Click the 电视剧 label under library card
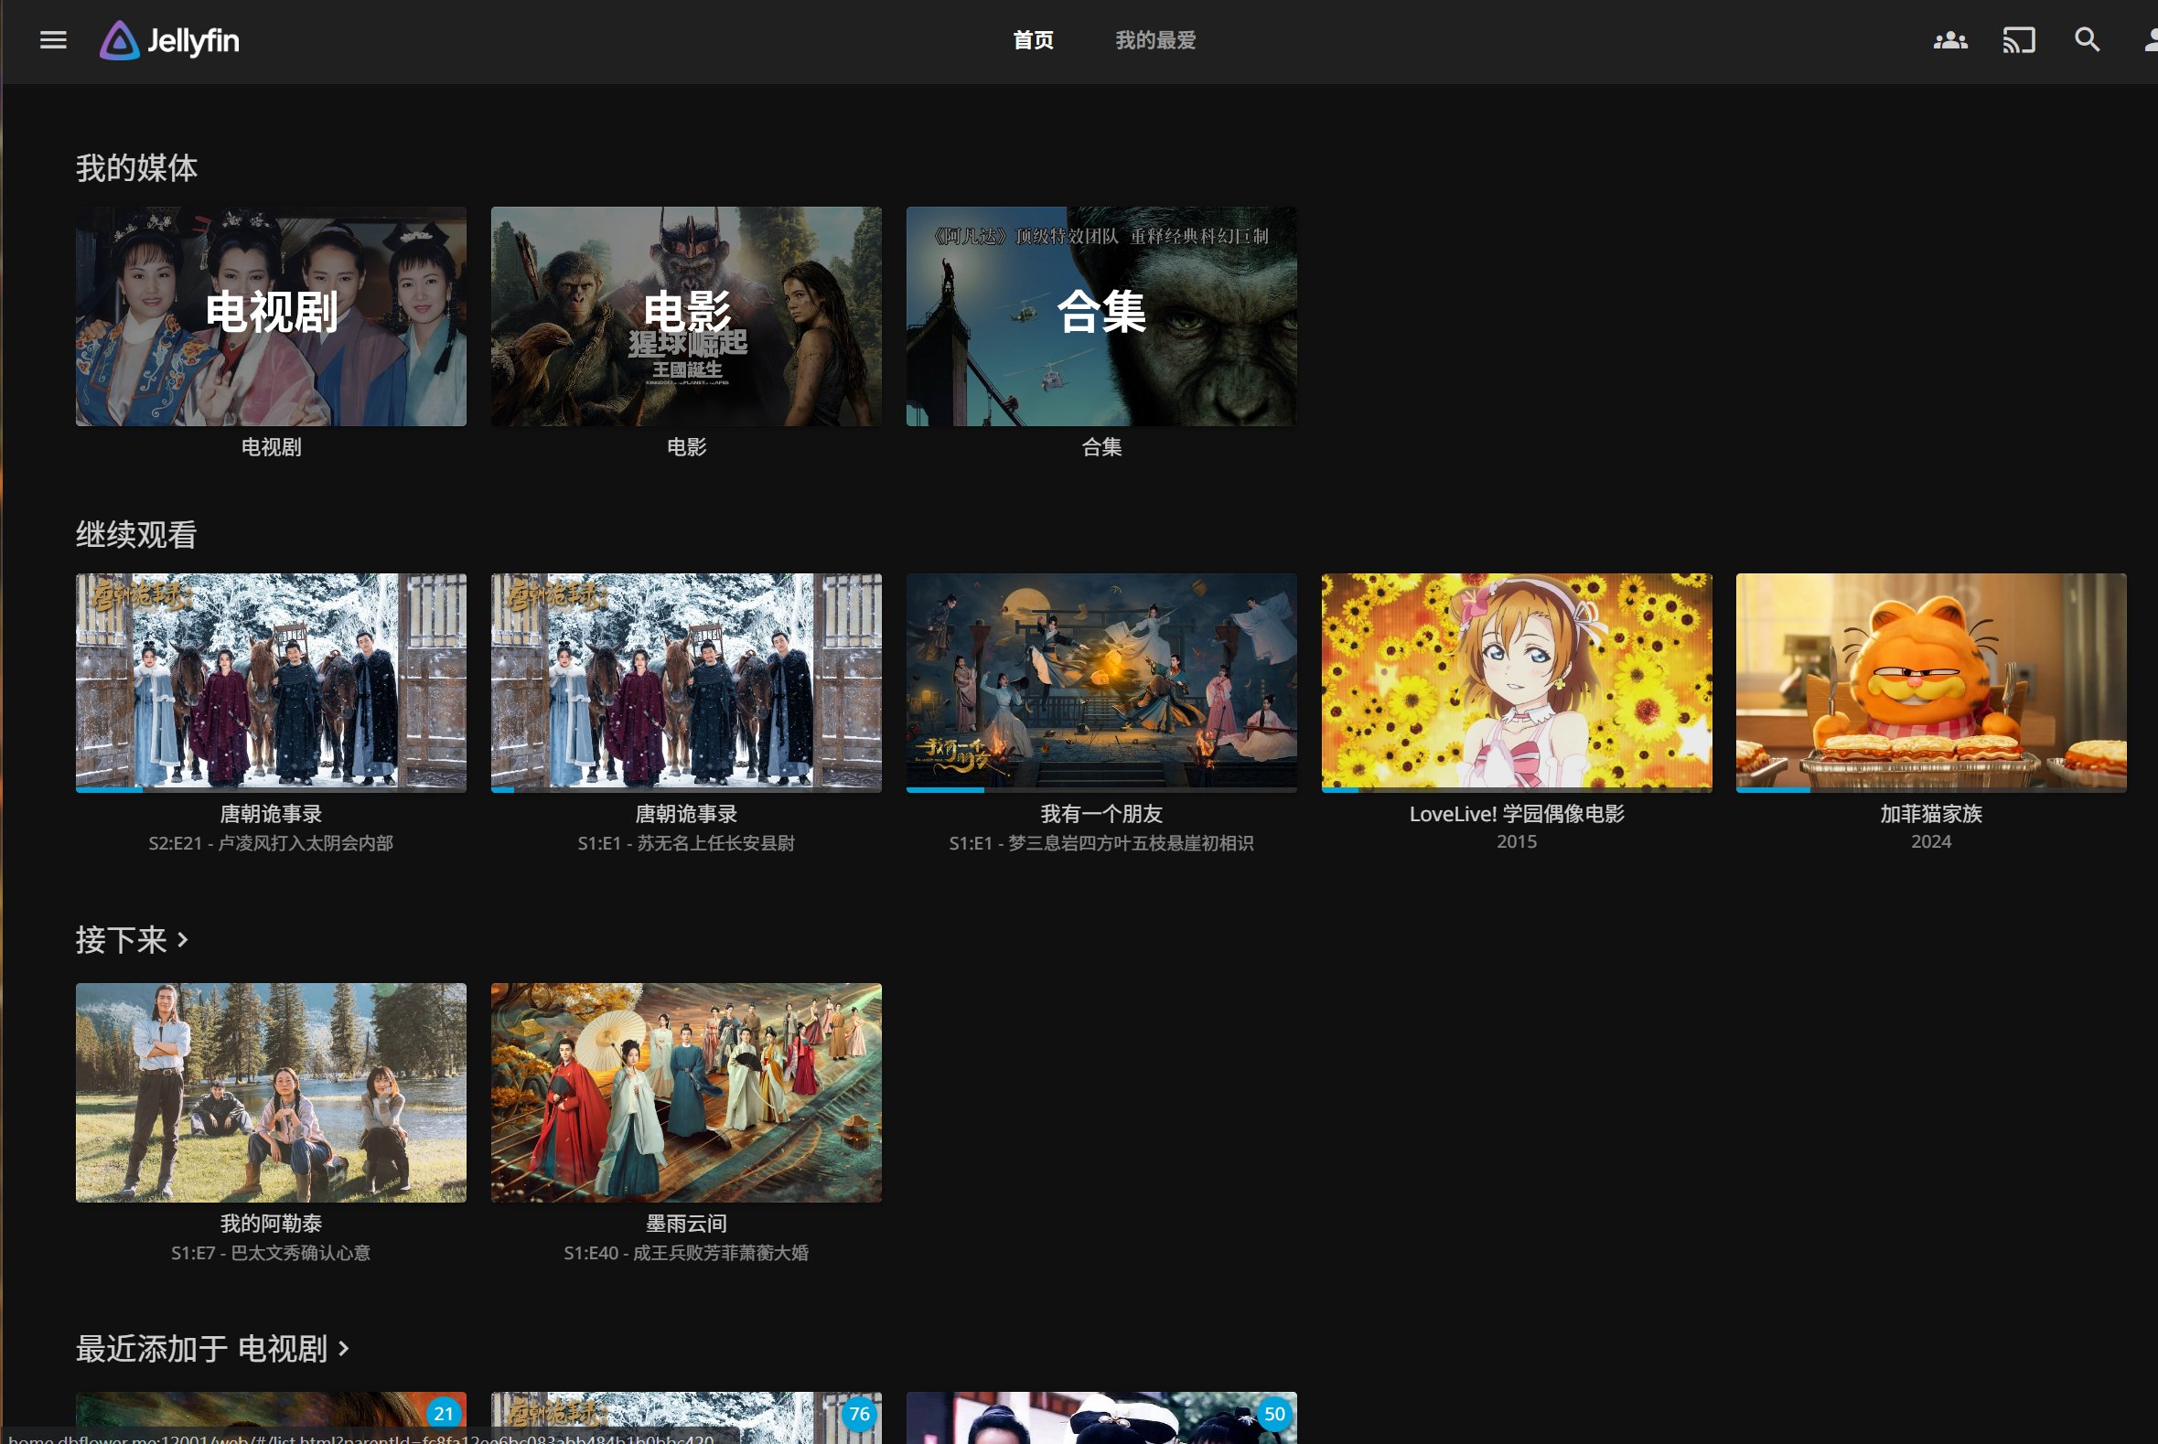 [271, 447]
